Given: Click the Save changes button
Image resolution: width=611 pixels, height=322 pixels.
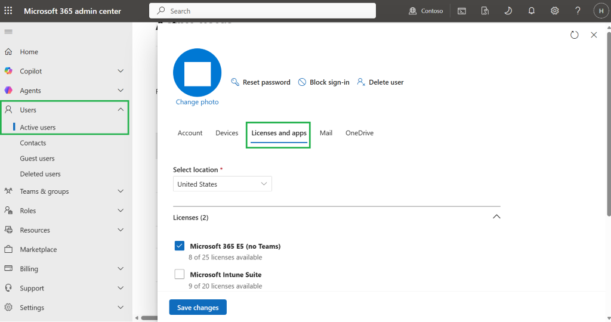Looking at the screenshot, I should [198, 307].
